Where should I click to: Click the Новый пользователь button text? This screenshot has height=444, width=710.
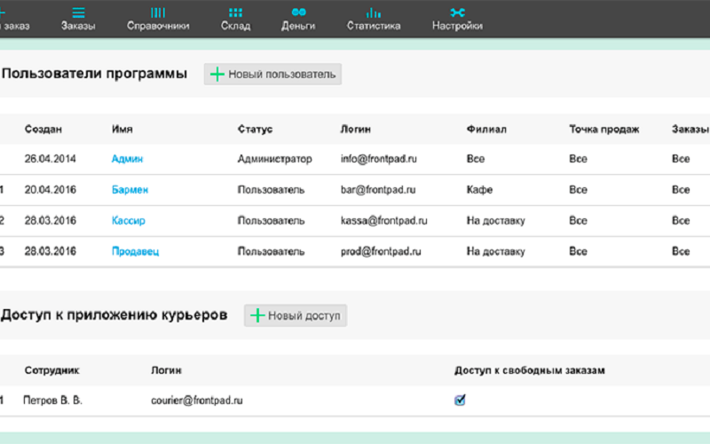coord(281,75)
